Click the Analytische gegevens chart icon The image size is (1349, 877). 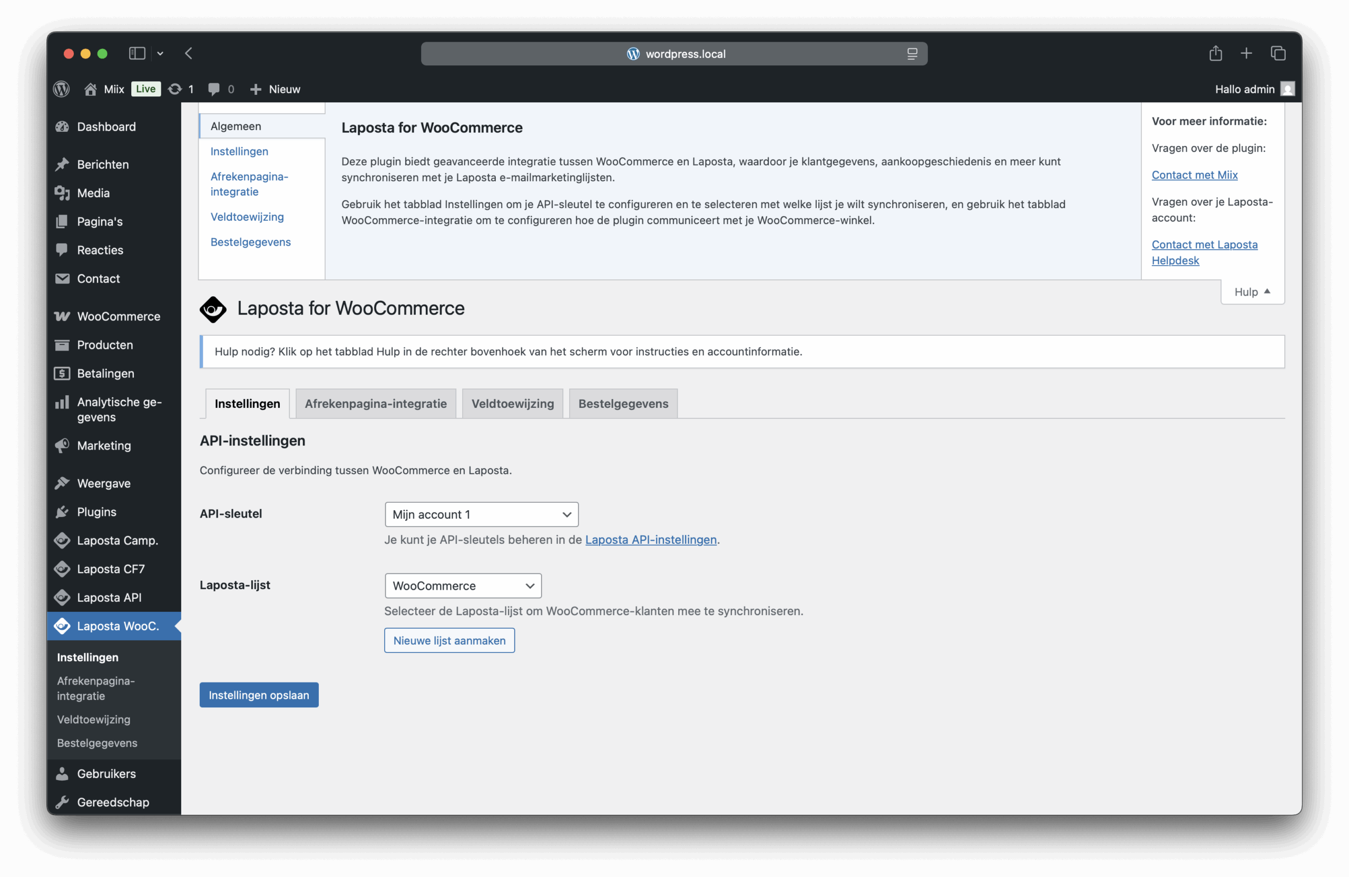click(x=62, y=403)
